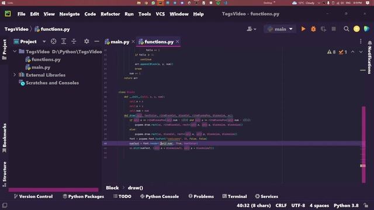Open the VCS menu
The image size is (374, 210).
pyautogui.click(x=160, y=14)
